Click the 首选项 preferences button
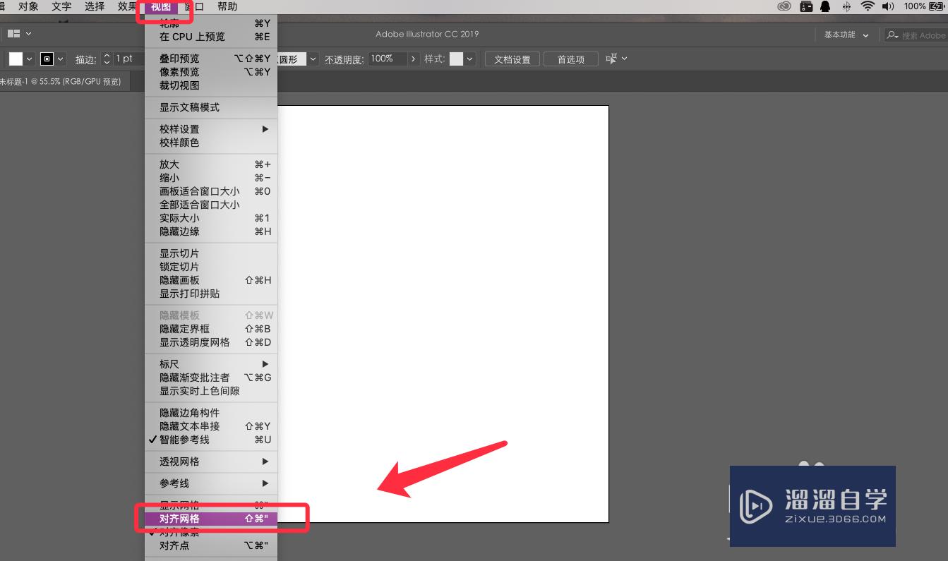This screenshot has height=561, width=948. click(x=571, y=59)
